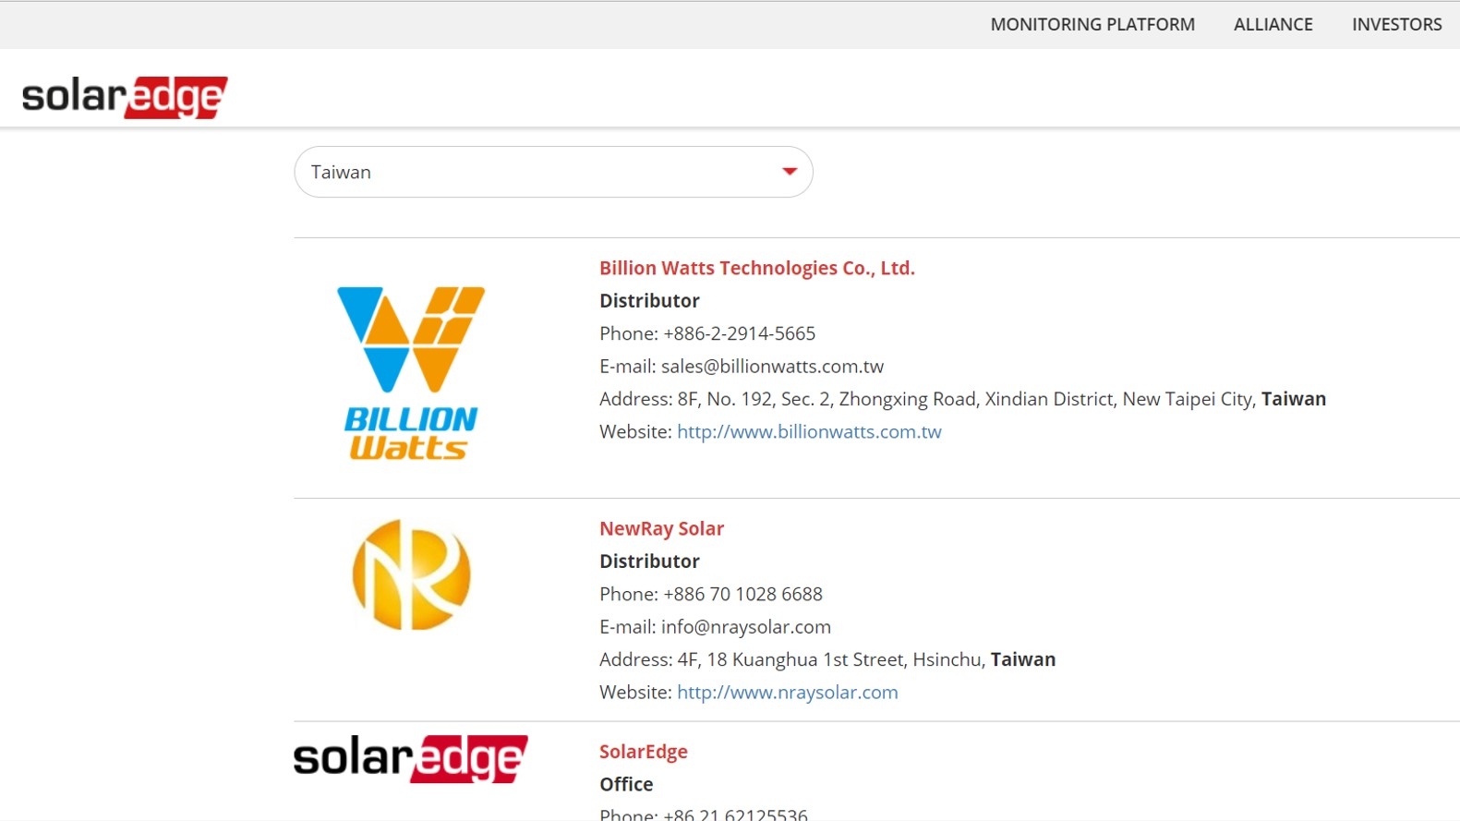
Task: Click the SolarEdge logo in the header
Action: click(125, 97)
